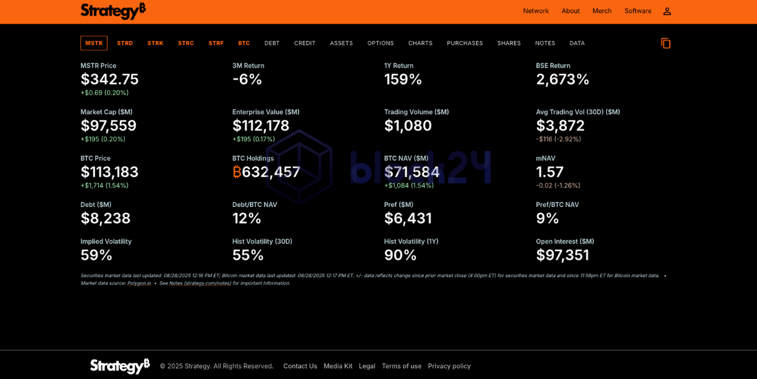Viewport: 757px width, 379px height.
Task: Switch to the BTC tab
Action: point(244,43)
